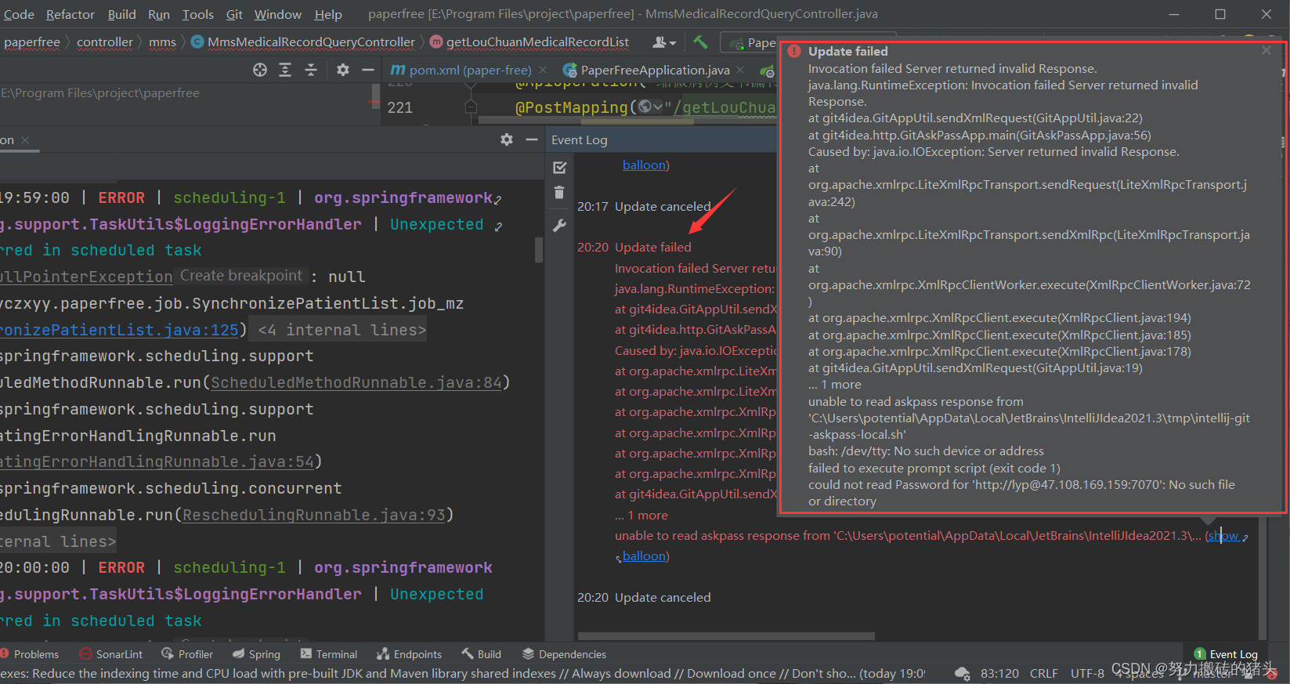
Task: Click the ReschedulingRunnable.java:93 link
Action: click(x=313, y=515)
